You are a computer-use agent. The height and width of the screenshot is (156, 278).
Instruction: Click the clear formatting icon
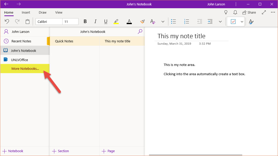click(x=153, y=22)
